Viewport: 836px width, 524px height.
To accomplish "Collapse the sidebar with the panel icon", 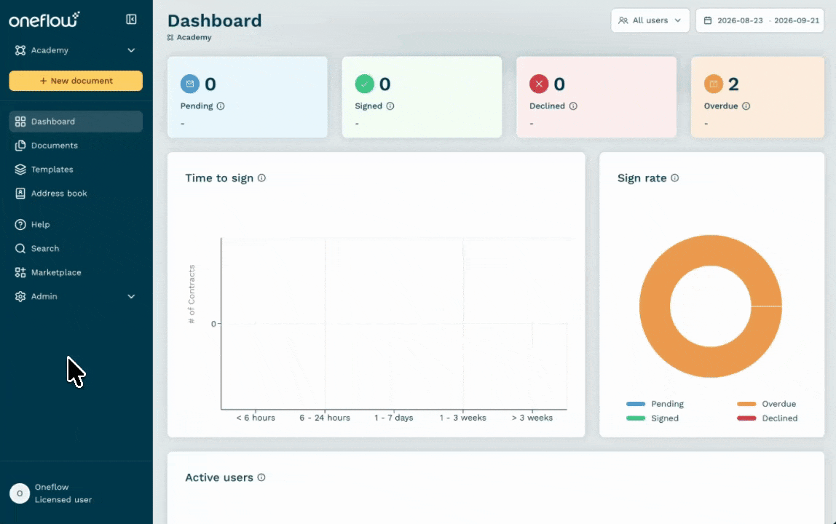I will (131, 19).
